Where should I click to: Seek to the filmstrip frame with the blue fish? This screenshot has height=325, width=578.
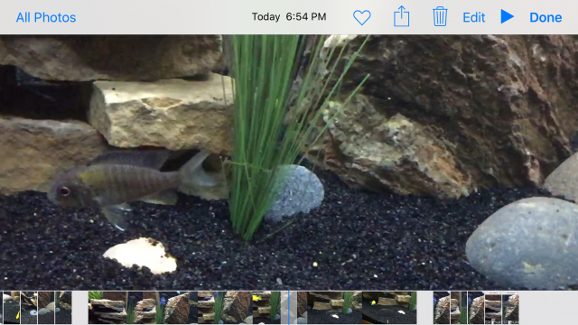[170, 308]
